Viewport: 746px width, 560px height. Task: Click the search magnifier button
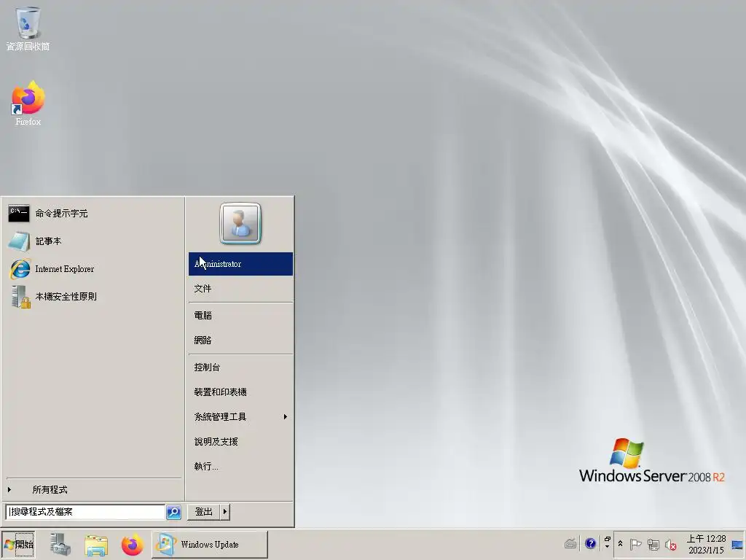[x=173, y=512]
